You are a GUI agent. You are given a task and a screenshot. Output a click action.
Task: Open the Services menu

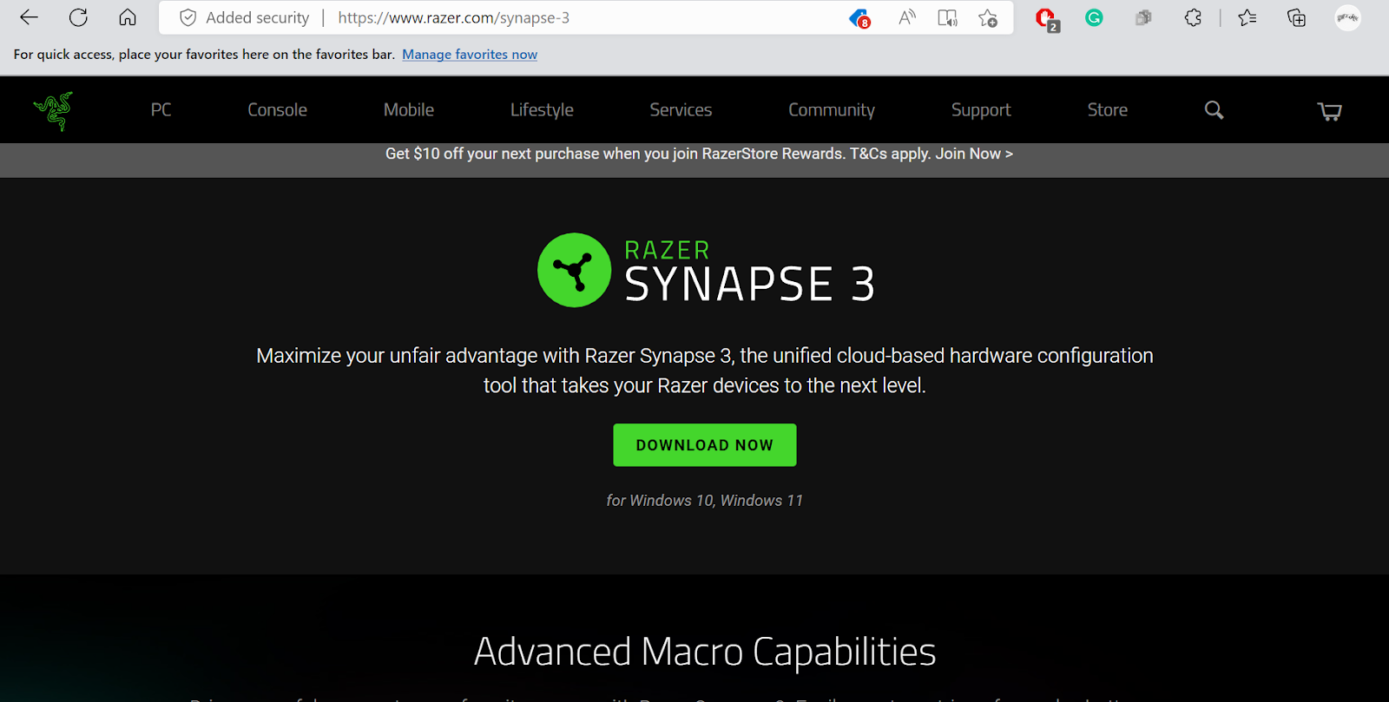[x=681, y=110]
